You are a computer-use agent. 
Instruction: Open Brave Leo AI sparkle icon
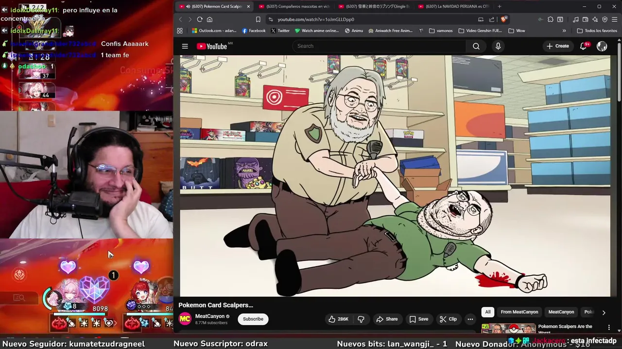595,19
